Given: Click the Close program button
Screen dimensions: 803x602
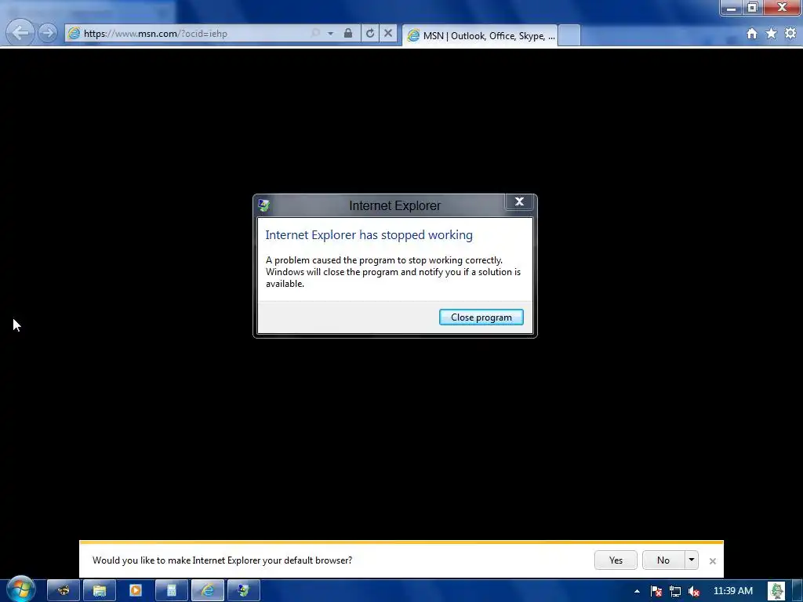Looking at the screenshot, I should tap(481, 317).
